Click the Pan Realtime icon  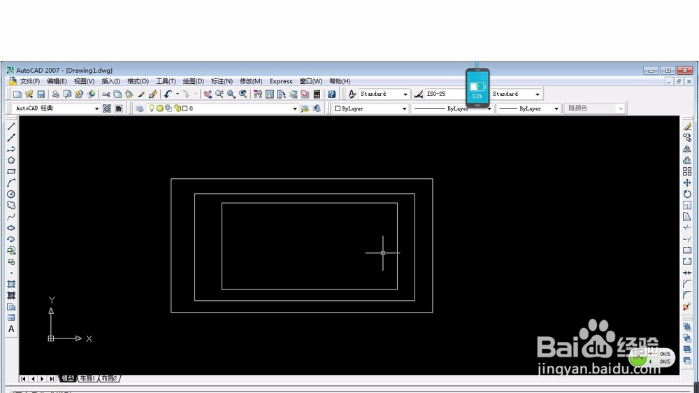(x=208, y=94)
